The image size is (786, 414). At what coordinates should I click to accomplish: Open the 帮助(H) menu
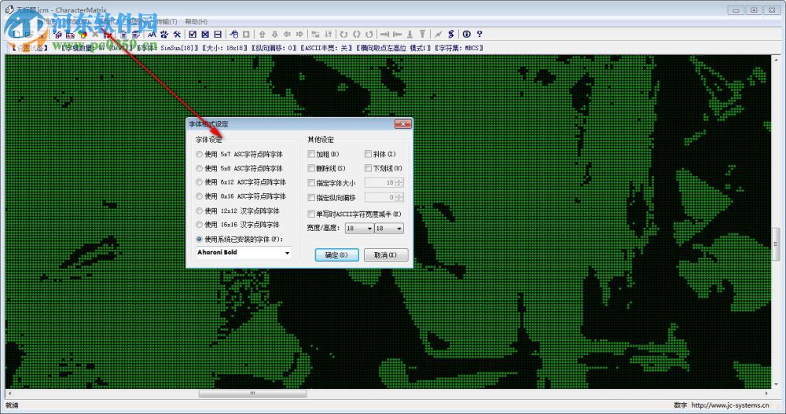tap(196, 21)
